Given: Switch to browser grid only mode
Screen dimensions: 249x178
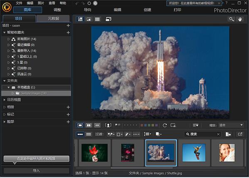Looking at the screenshot, I should [97, 19].
